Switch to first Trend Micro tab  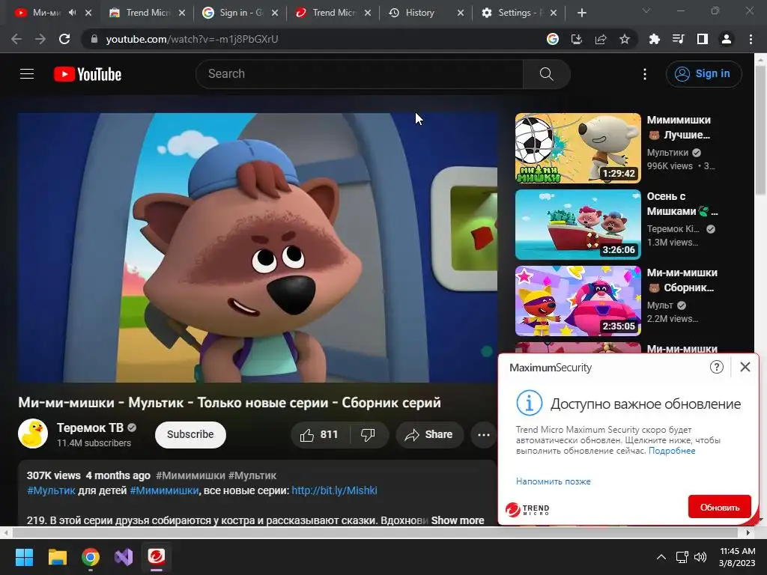click(x=147, y=13)
